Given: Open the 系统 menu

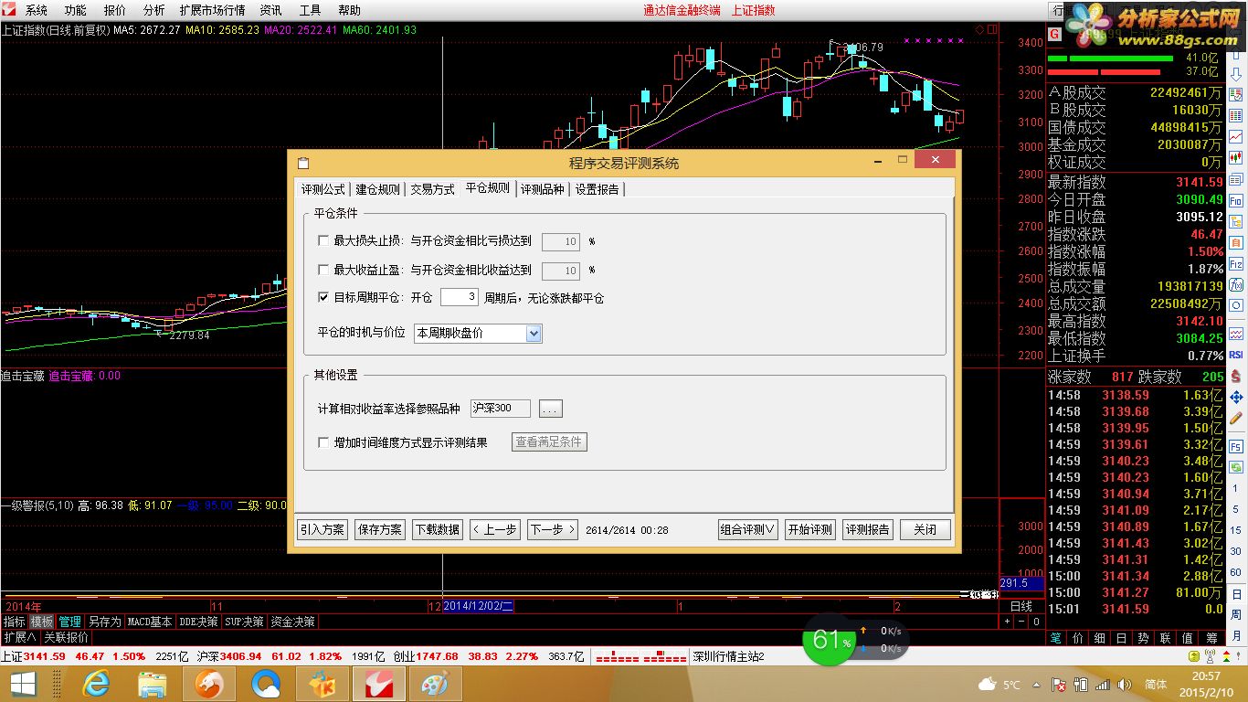Looking at the screenshot, I should (37, 10).
